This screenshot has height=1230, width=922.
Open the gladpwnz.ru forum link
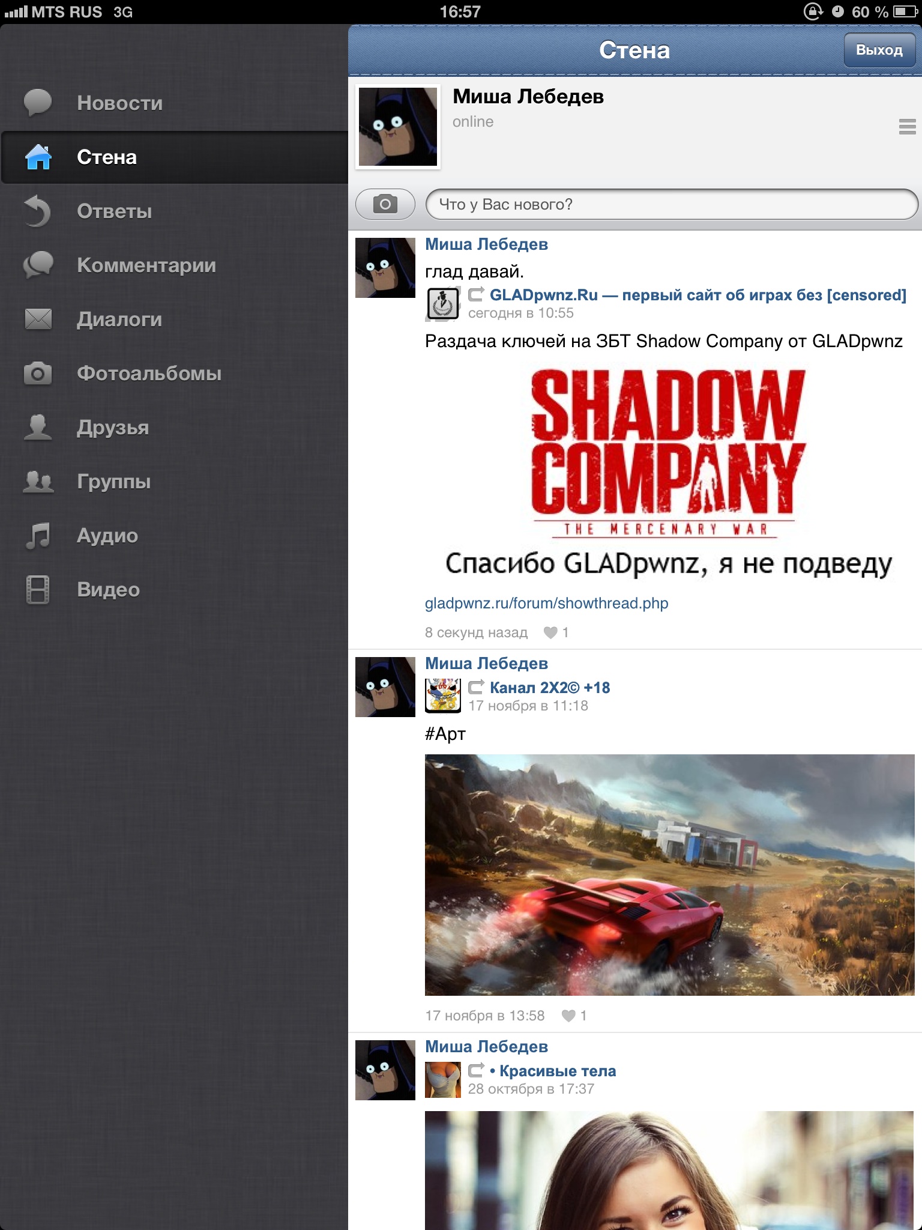pos(546,603)
